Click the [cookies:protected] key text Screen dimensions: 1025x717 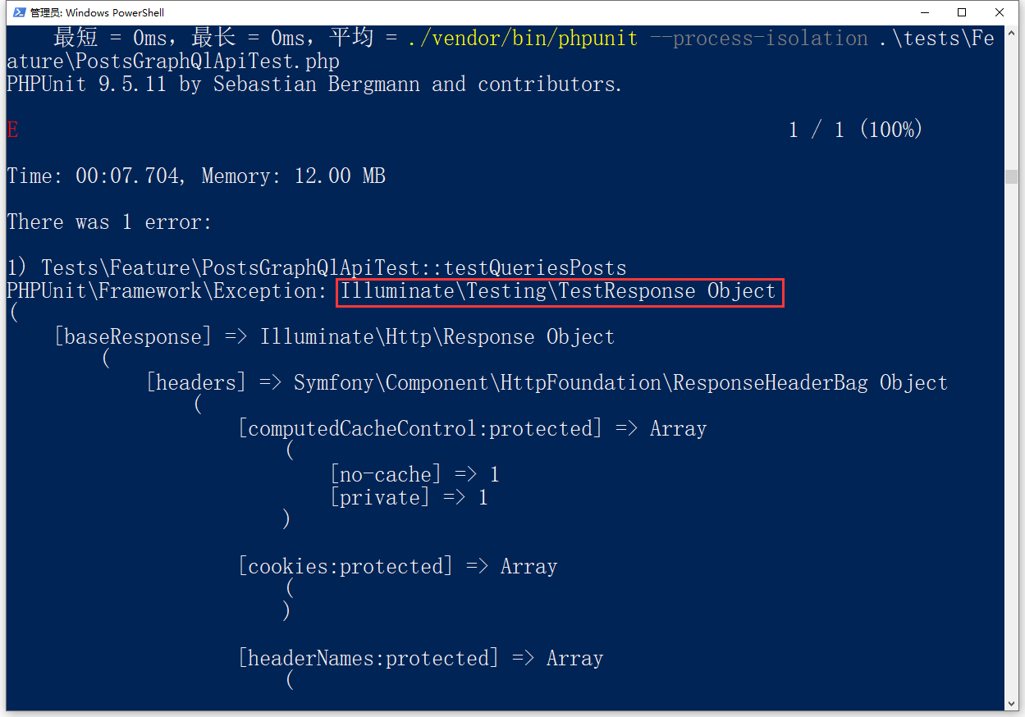pyautogui.click(x=345, y=567)
